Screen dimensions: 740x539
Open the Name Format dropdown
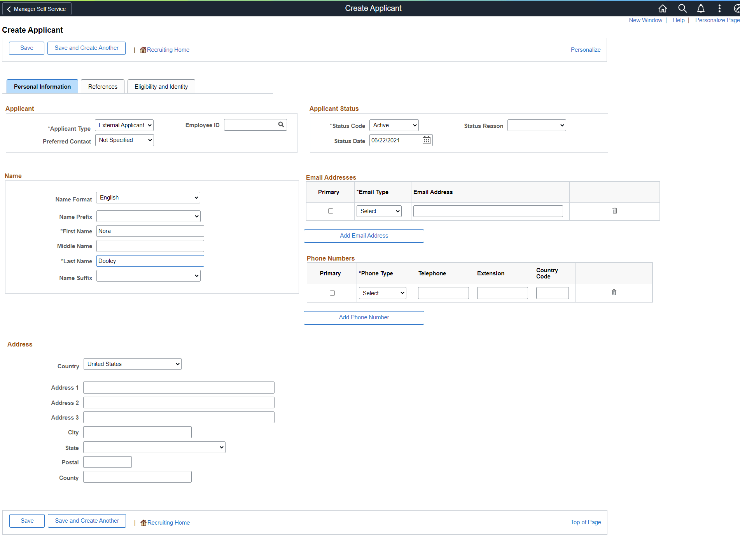click(148, 197)
